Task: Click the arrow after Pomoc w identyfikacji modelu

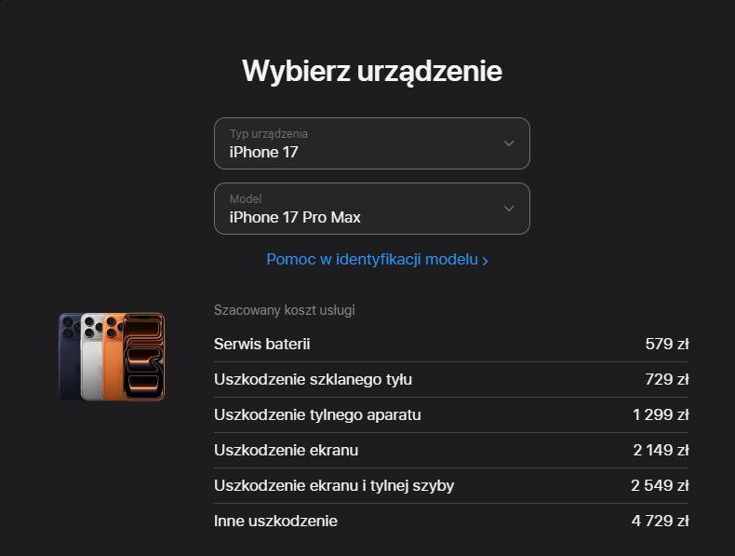Action: coord(485,261)
